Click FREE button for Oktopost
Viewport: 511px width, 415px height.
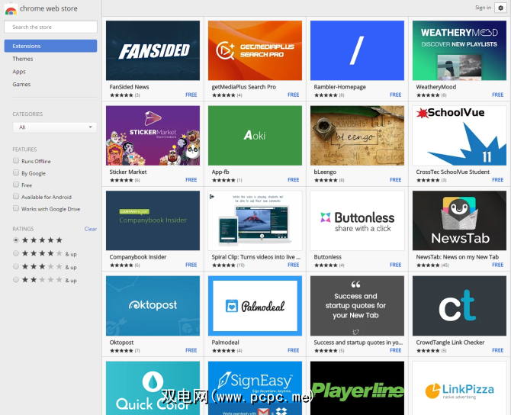click(191, 350)
